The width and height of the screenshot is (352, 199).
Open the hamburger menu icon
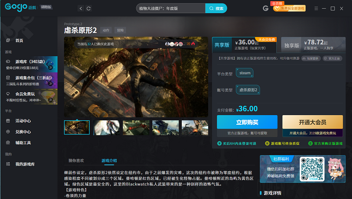pos(316,8)
